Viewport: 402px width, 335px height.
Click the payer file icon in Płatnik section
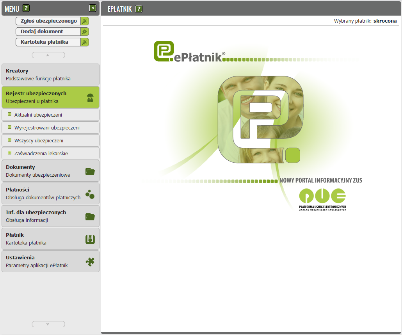tap(90, 239)
